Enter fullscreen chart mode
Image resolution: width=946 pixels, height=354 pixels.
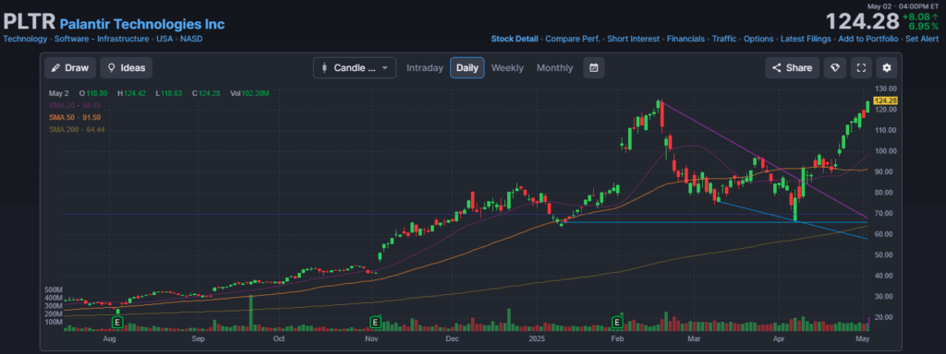coord(861,68)
